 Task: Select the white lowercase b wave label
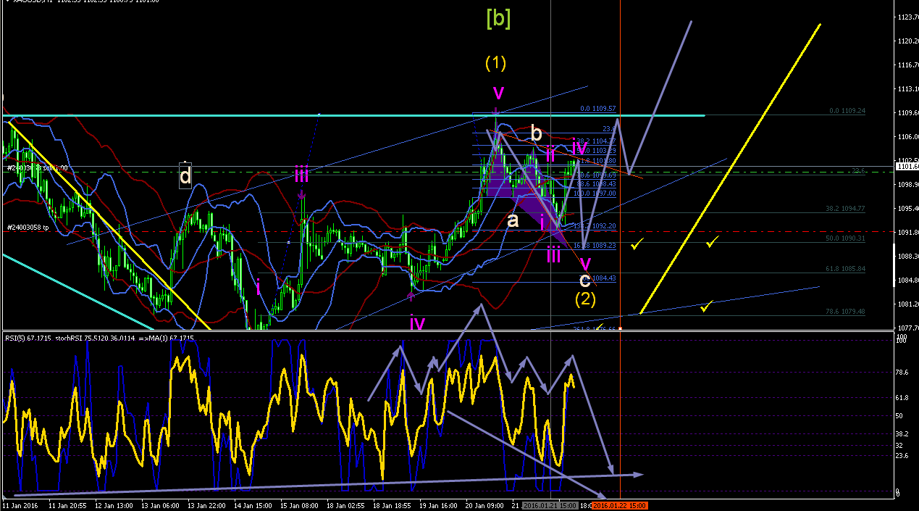coord(536,133)
